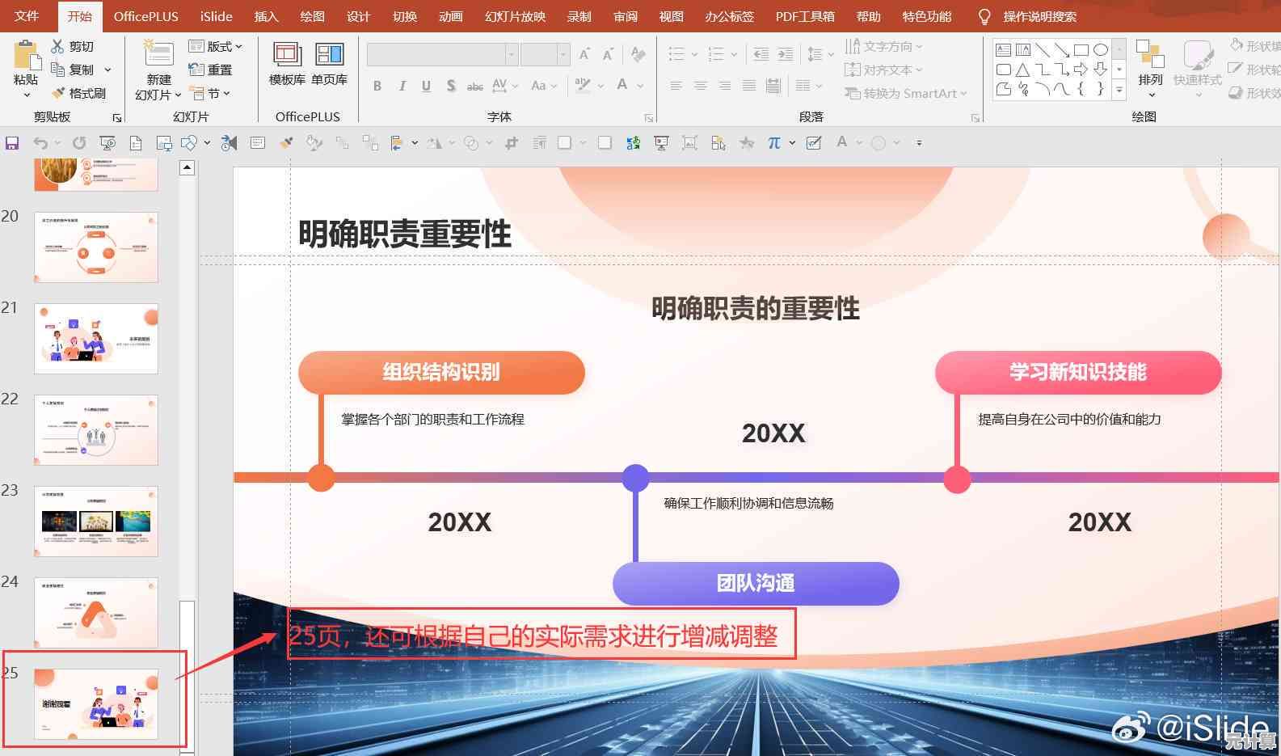Image resolution: width=1281 pixels, height=756 pixels.
Task: Switch to the iSlide tab
Action: (x=217, y=16)
